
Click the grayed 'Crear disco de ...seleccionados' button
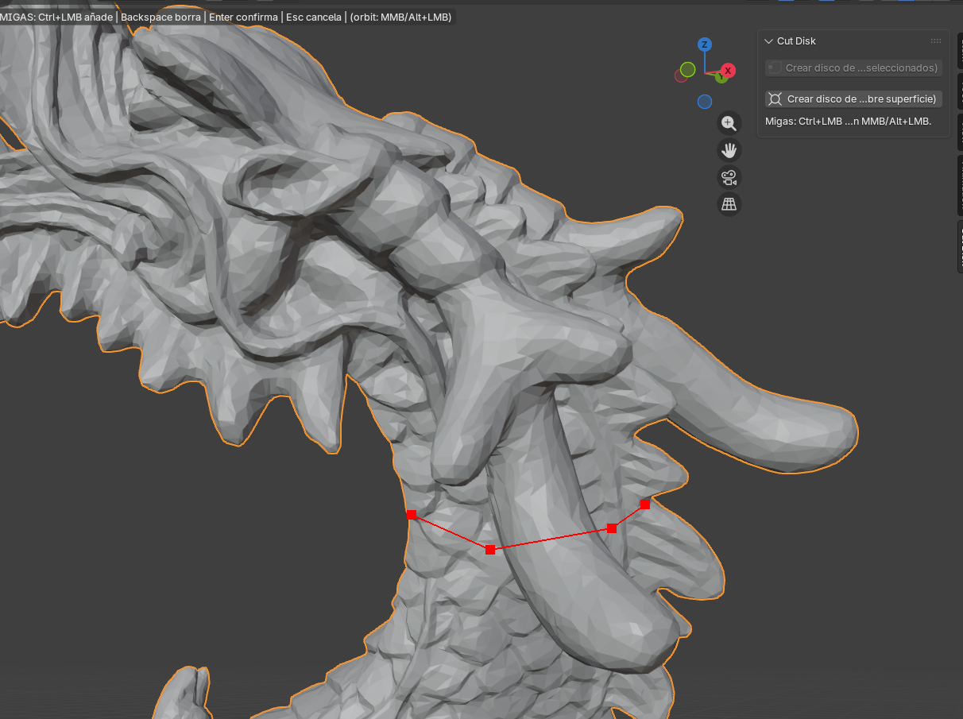(853, 68)
